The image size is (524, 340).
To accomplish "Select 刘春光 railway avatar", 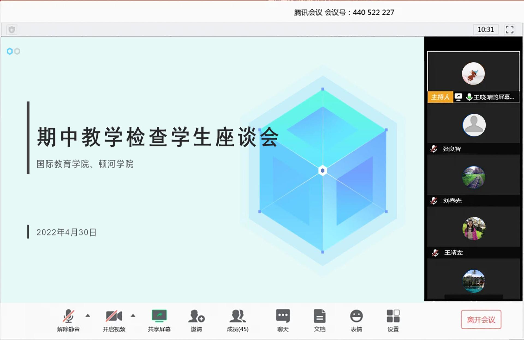I will click(x=474, y=177).
